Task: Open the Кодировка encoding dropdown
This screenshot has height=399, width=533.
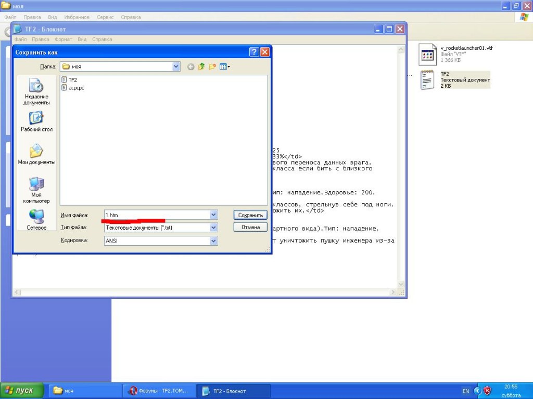Action: click(x=213, y=241)
